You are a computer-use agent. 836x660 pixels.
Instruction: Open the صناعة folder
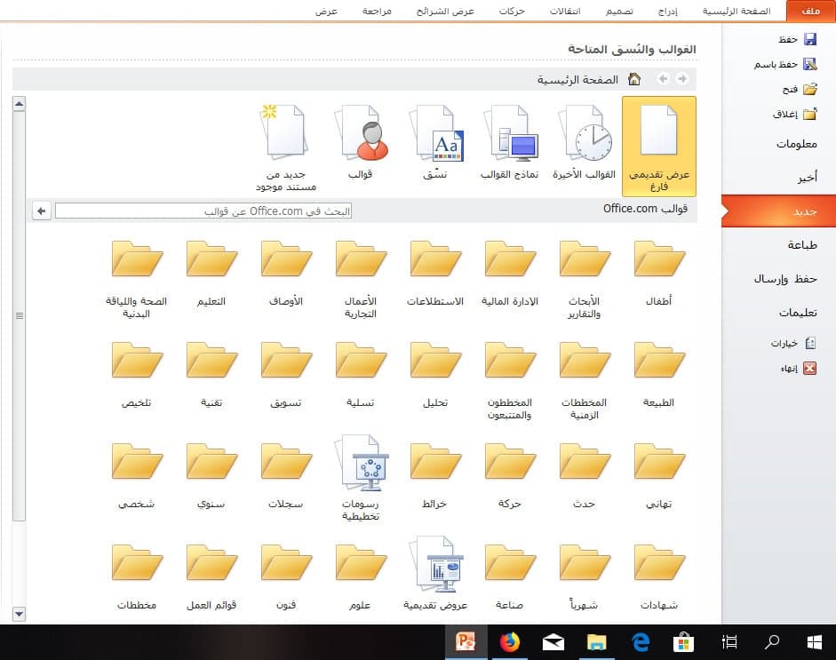pos(510,577)
